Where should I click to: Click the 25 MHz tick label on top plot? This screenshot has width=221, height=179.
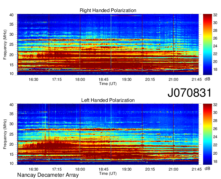11,44
